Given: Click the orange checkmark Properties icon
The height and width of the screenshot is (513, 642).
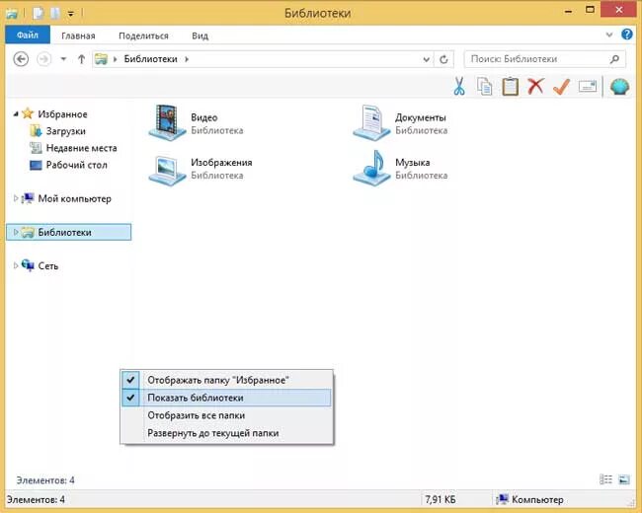Looking at the screenshot, I should pos(561,86).
